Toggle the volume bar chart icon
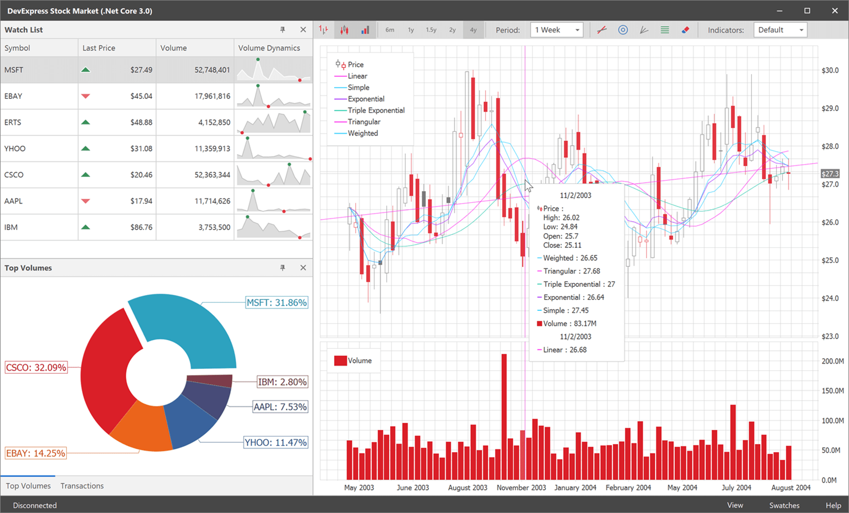The width and height of the screenshot is (849, 513). pos(365,30)
